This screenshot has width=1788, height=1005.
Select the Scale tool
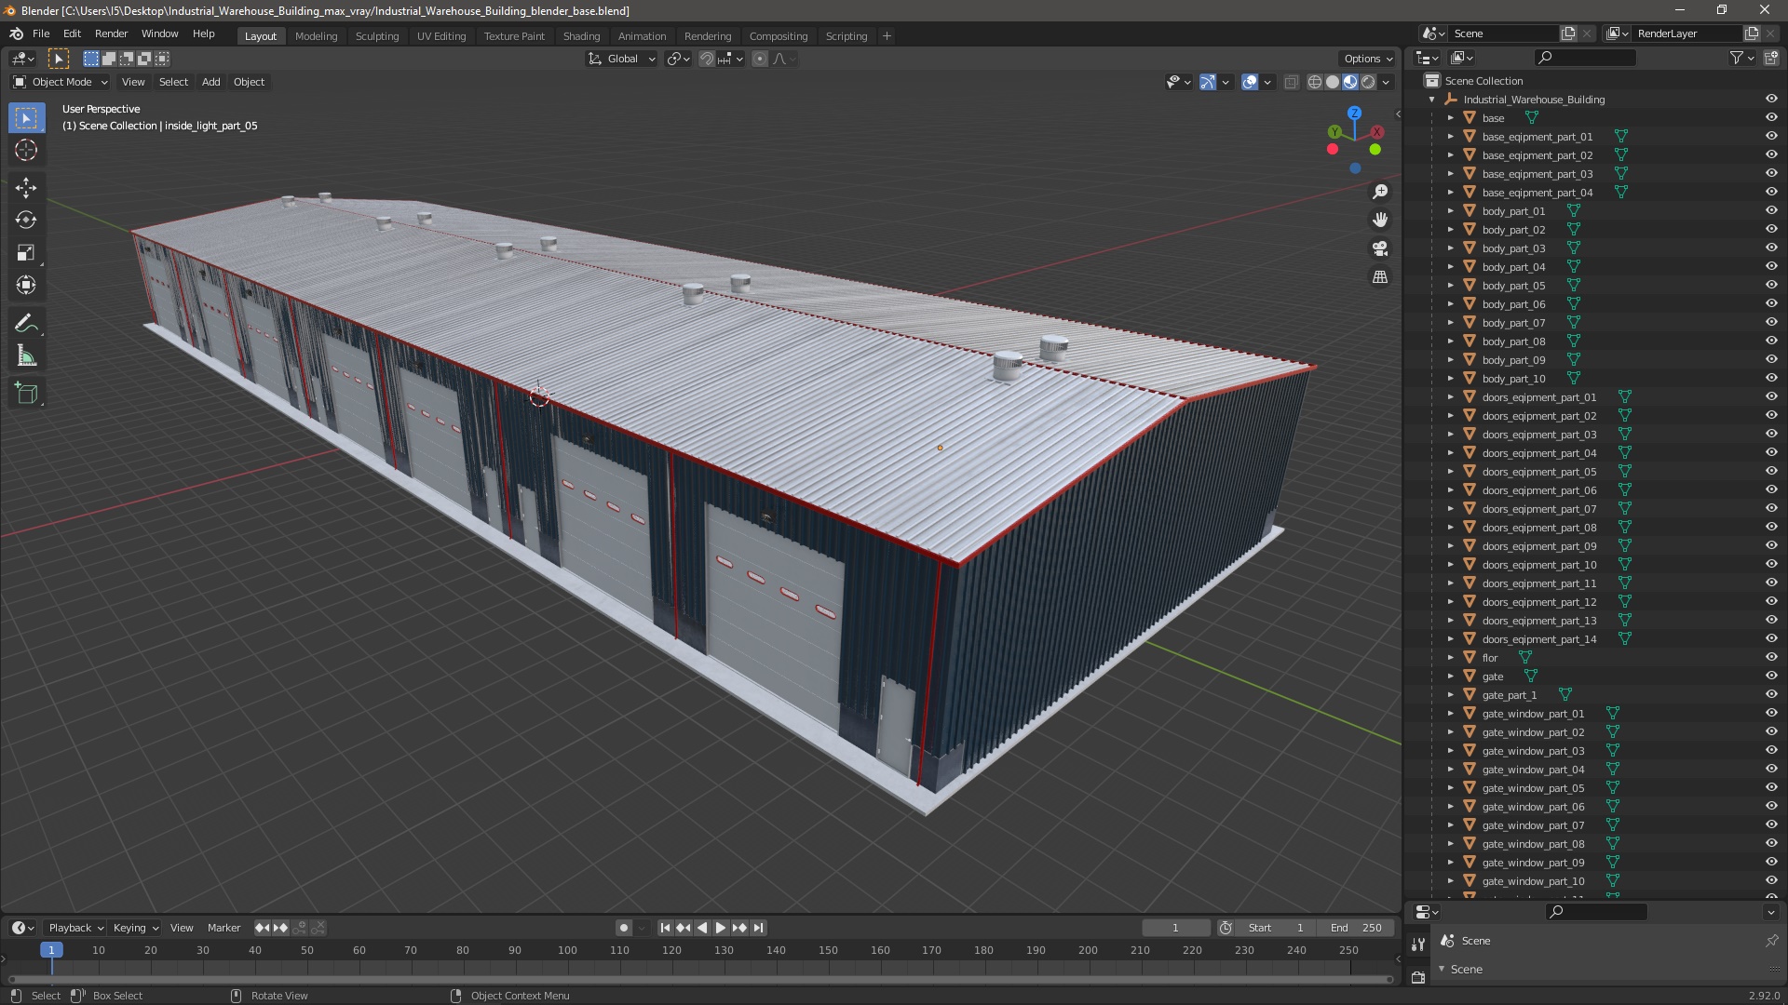coord(26,253)
